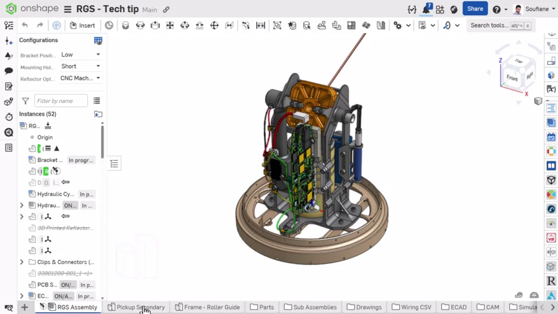Viewport: 558px width, 314px height.
Task: Select the Fastened mate tool
Action: pyautogui.click(x=126, y=25)
